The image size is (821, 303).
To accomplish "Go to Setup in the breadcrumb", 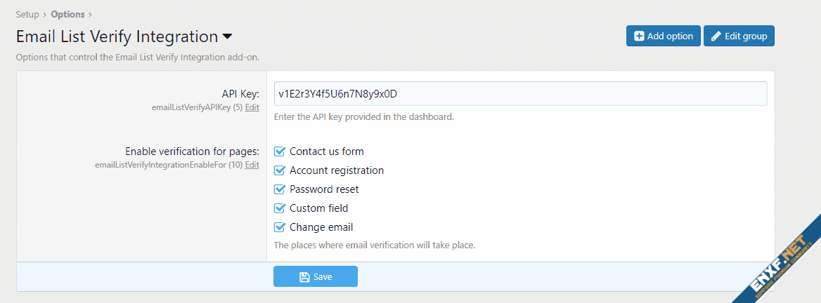I will (27, 14).
